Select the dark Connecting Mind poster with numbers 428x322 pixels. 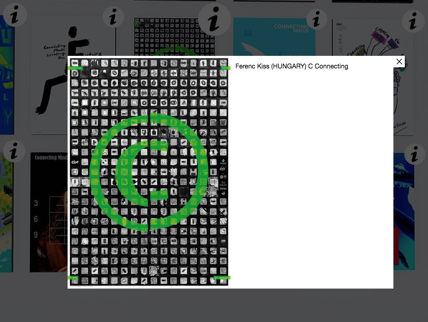[x=48, y=212]
